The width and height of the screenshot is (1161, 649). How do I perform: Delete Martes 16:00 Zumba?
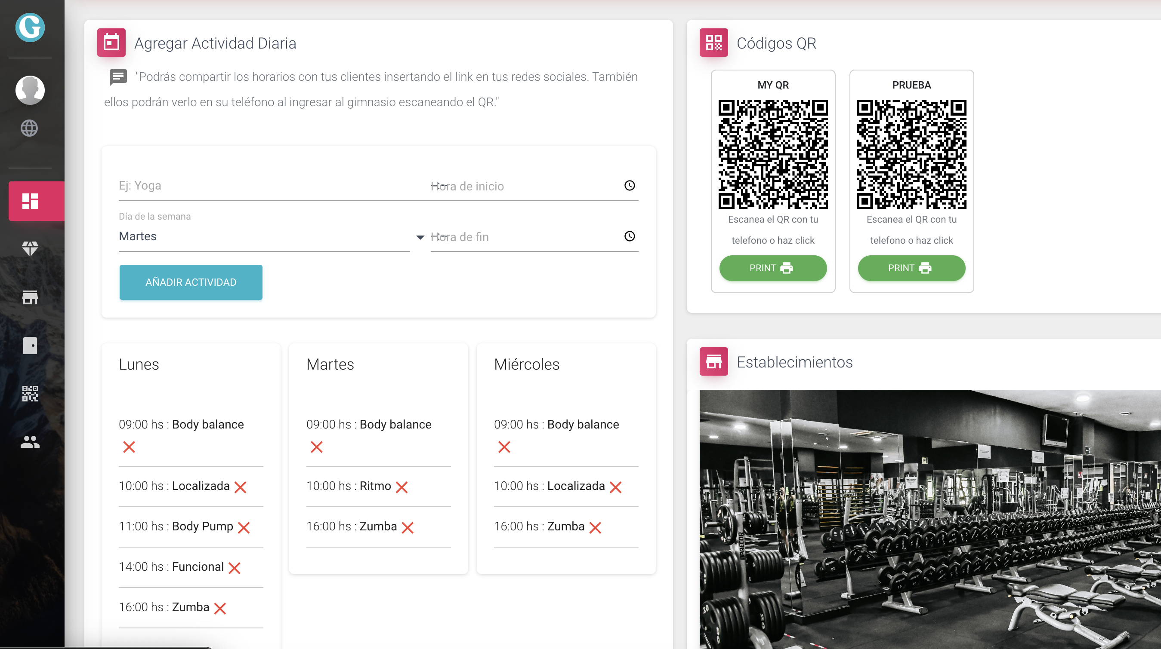click(408, 527)
